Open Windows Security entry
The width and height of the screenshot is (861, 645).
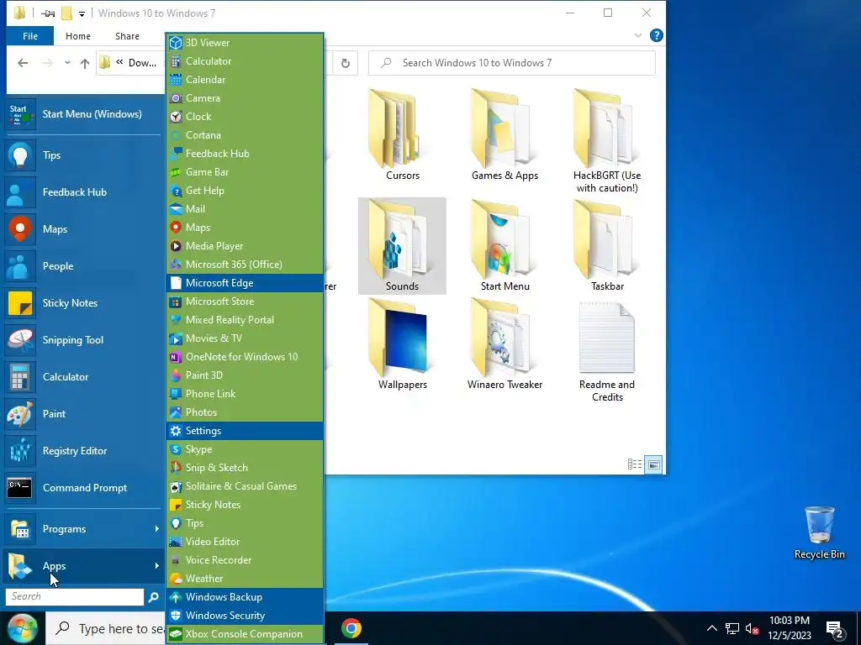tap(245, 616)
